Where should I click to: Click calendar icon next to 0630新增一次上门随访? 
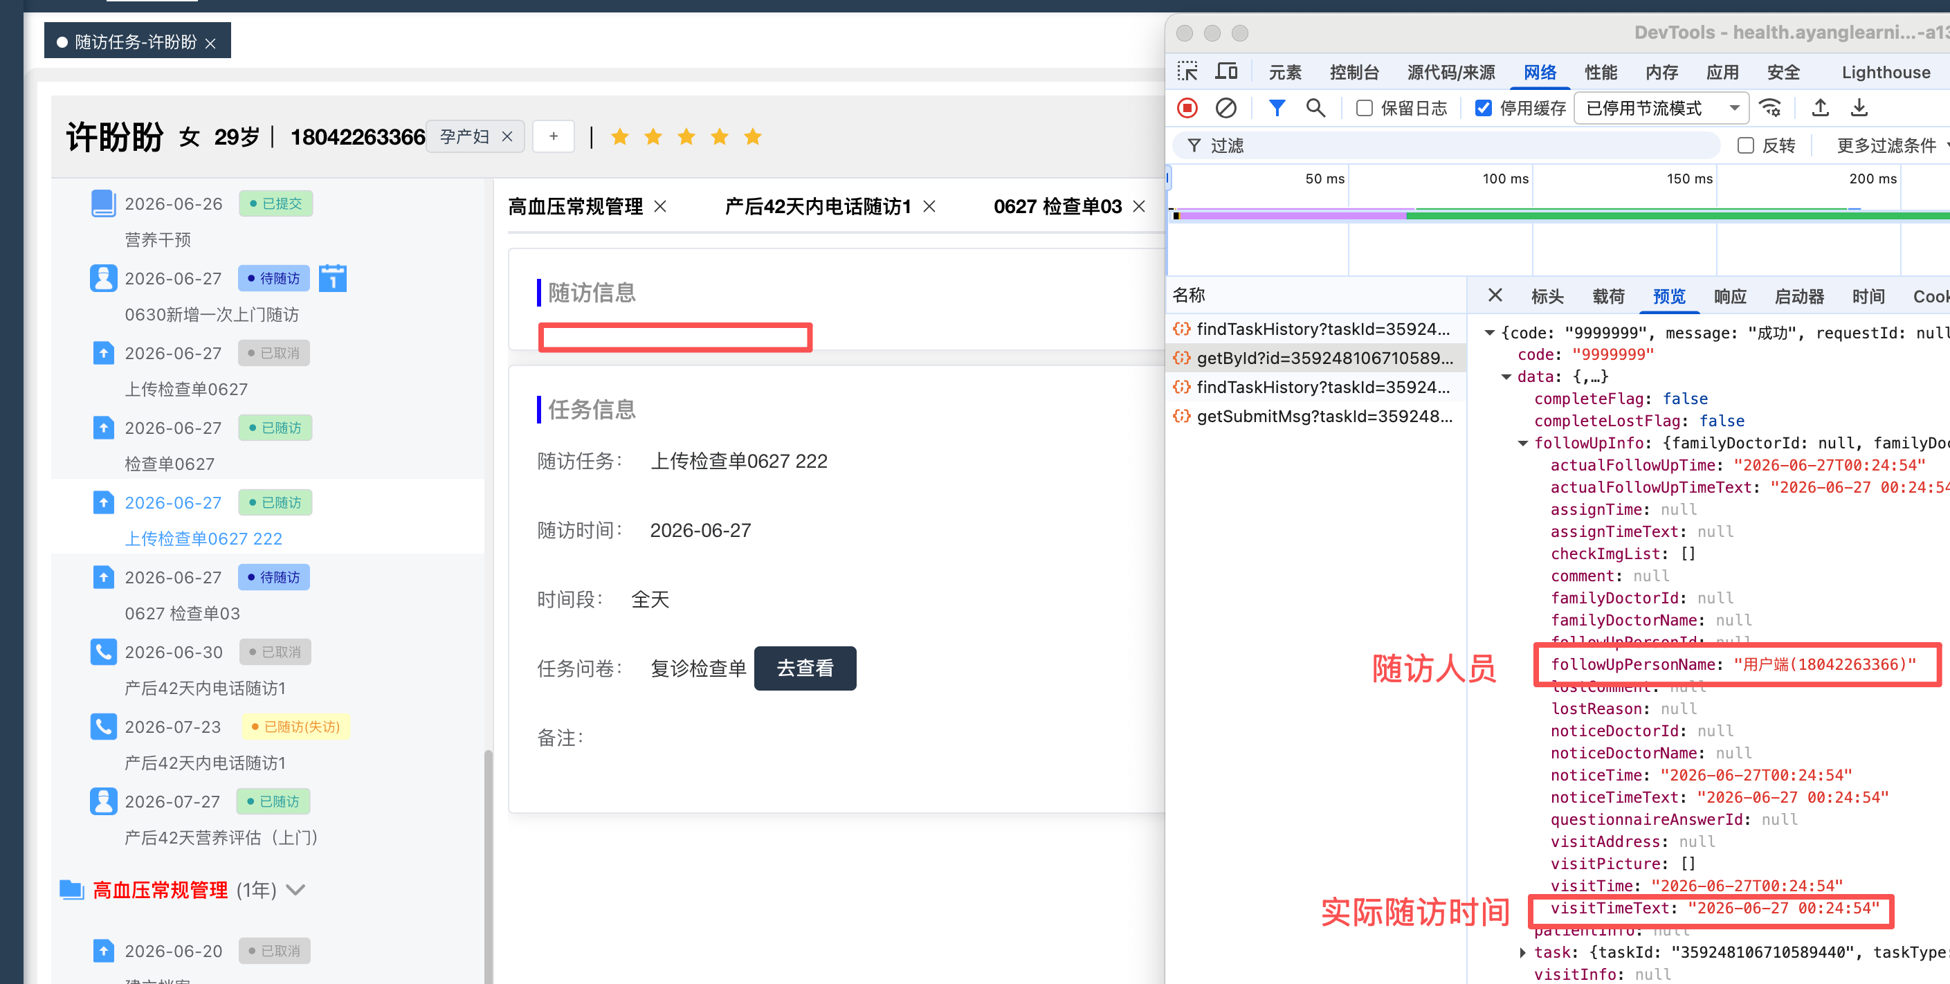[x=332, y=277]
